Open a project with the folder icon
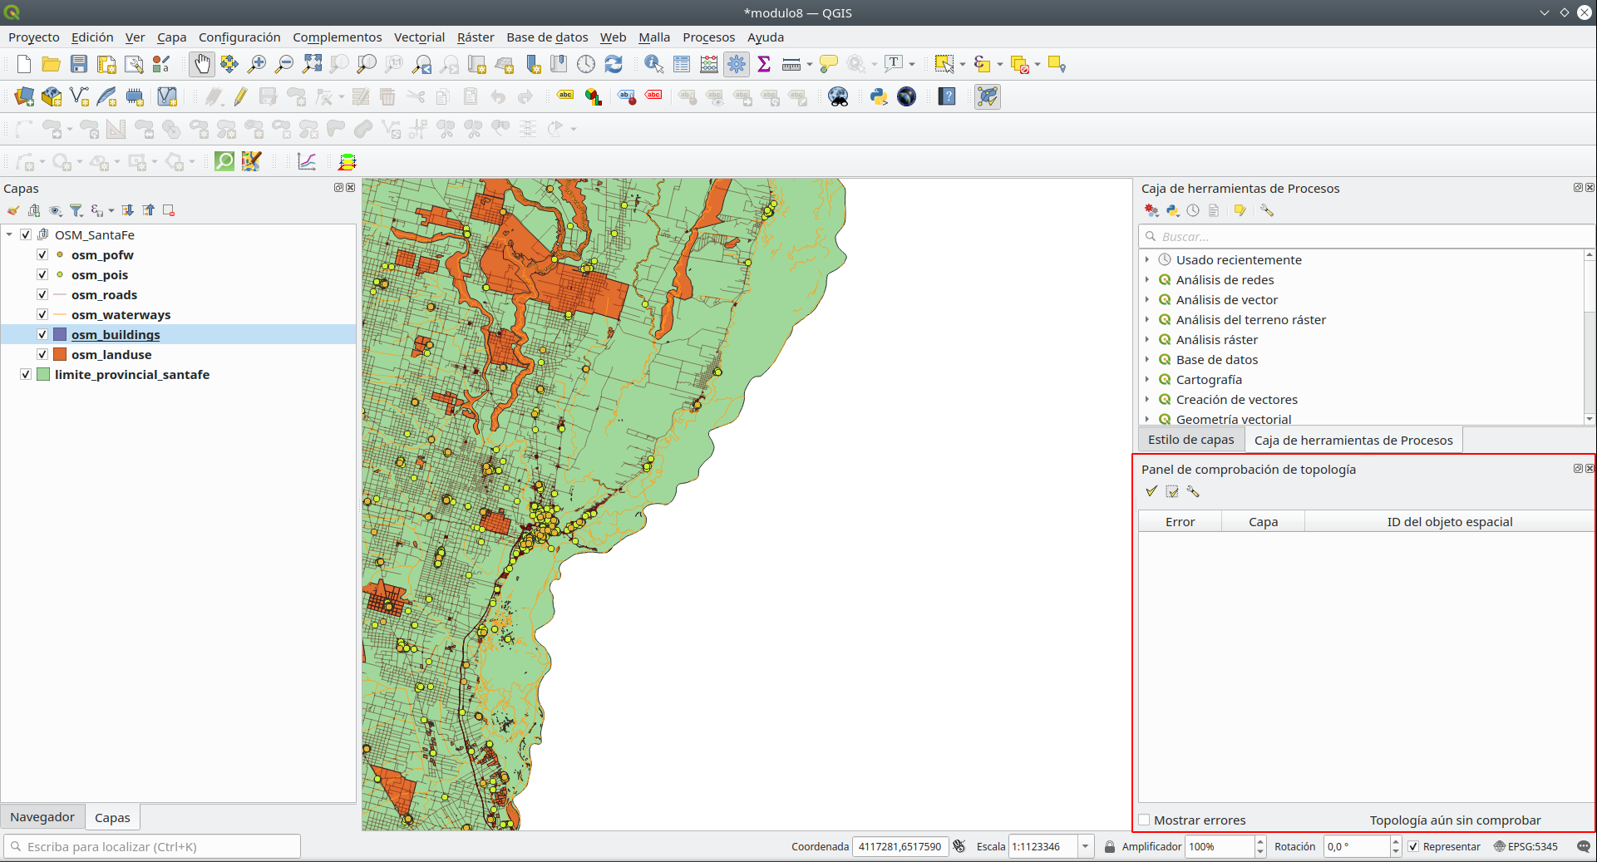1597x862 pixels. (52, 64)
